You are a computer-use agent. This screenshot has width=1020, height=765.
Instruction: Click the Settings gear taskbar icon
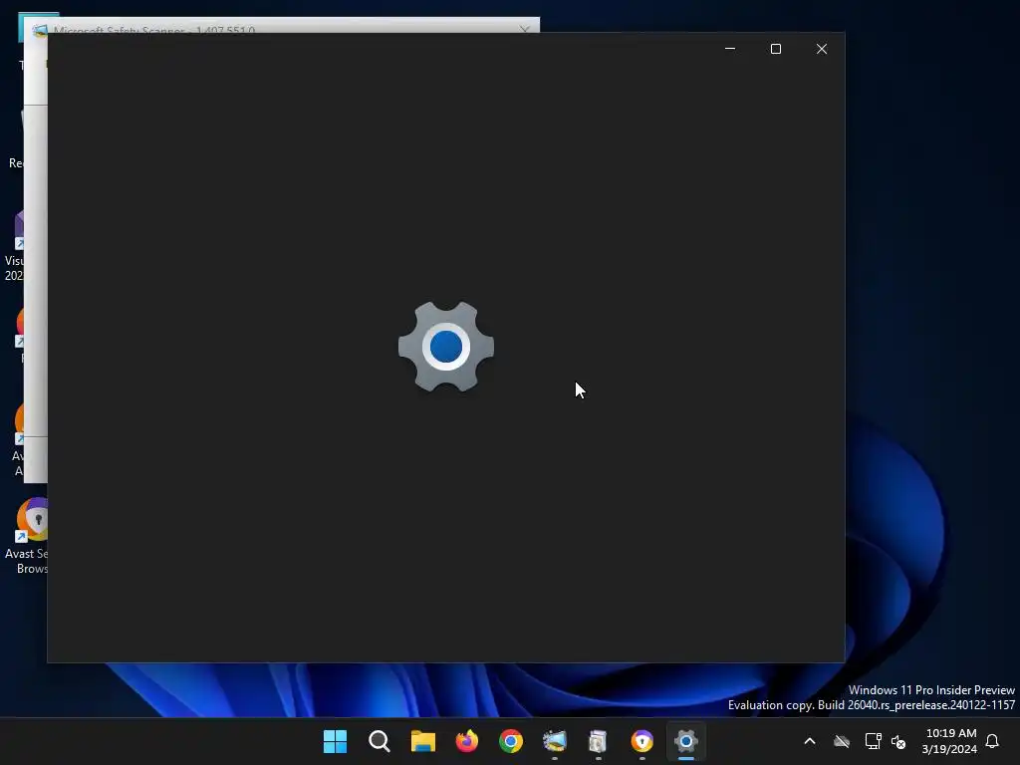coord(686,741)
